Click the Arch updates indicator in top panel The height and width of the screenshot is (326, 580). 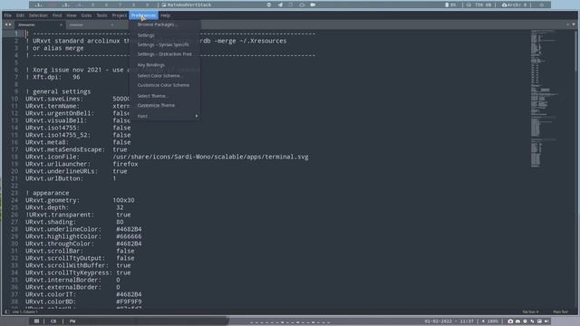tap(514, 5)
